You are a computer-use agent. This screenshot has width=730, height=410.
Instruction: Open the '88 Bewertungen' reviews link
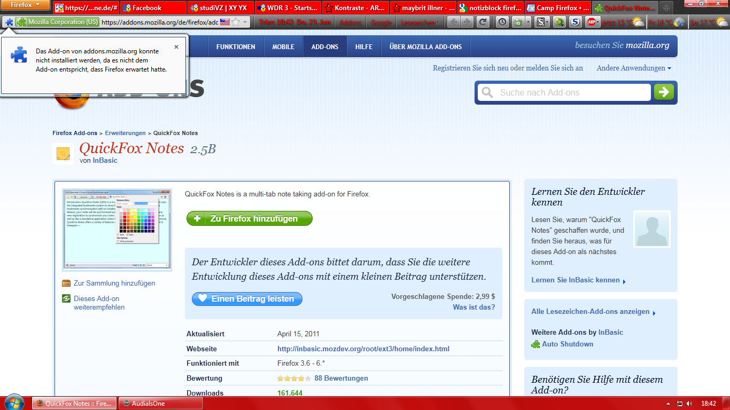point(341,378)
